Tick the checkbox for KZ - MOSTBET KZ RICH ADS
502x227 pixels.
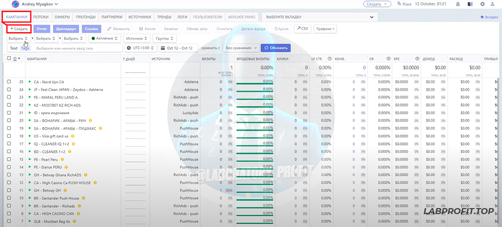(9, 105)
